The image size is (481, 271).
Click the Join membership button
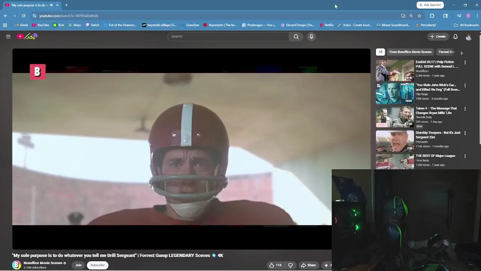click(78, 265)
